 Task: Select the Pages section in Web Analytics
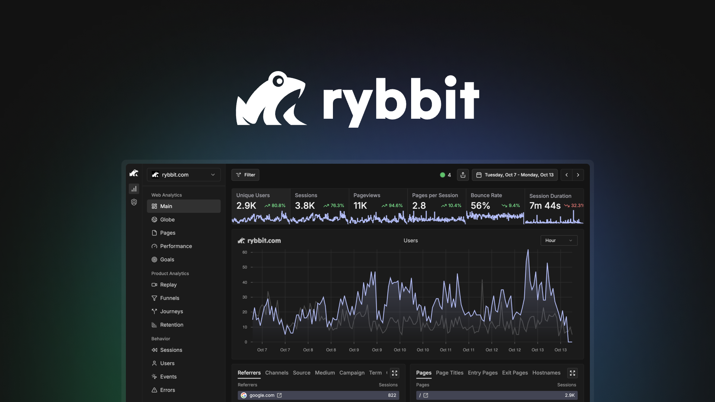tap(168, 233)
